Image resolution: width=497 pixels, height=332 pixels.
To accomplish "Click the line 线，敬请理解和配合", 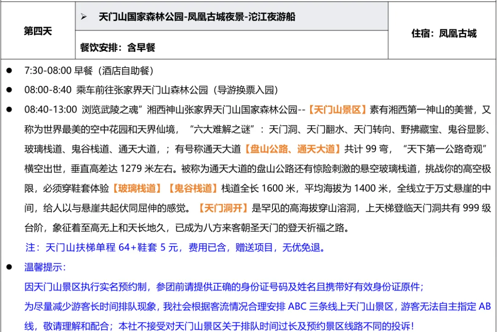I will coord(219,326).
